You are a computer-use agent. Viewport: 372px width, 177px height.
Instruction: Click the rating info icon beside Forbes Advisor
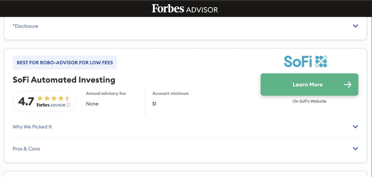[68, 105]
